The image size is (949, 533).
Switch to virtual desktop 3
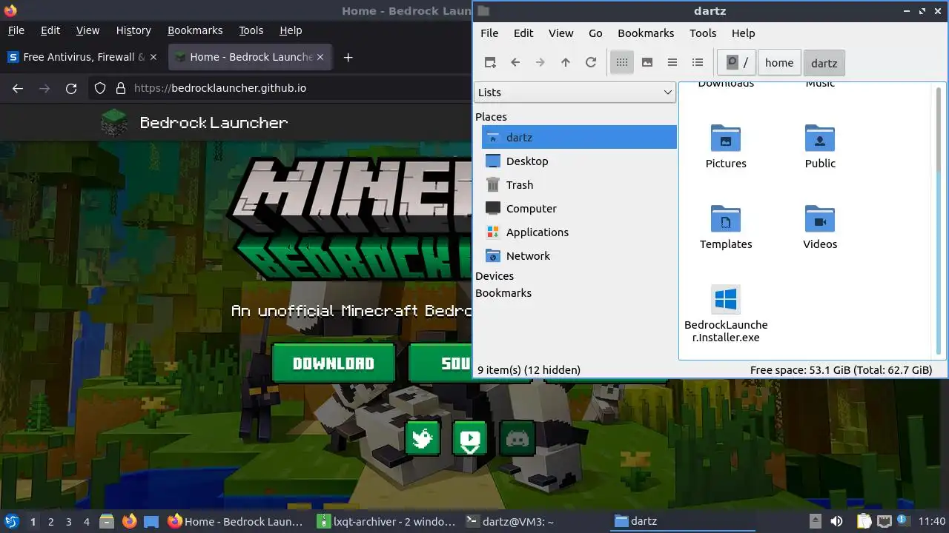(x=68, y=521)
